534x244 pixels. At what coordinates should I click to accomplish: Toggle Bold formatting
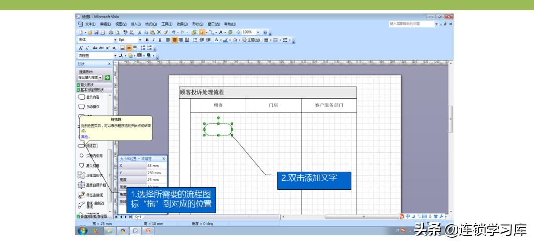tap(147, 40)
